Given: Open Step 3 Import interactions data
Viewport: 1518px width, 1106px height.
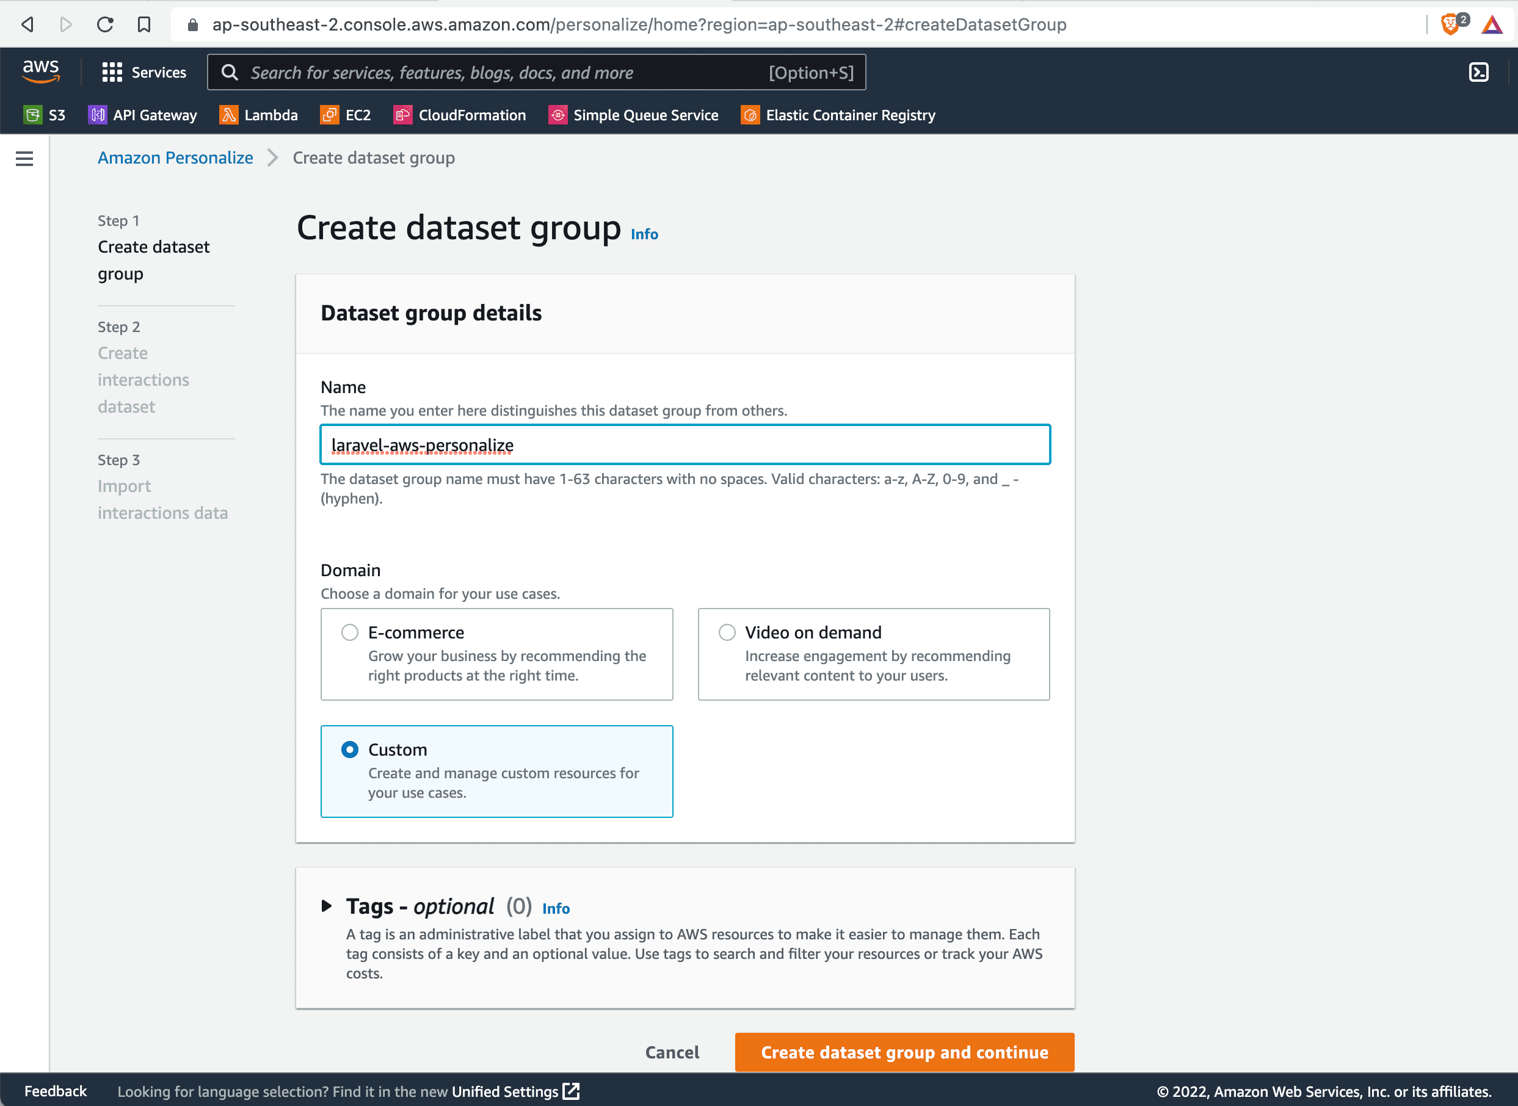Looking at the screenshot, I should click(x=162, y=499).
